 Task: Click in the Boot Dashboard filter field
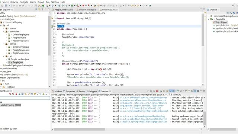[x=25, y=98]
